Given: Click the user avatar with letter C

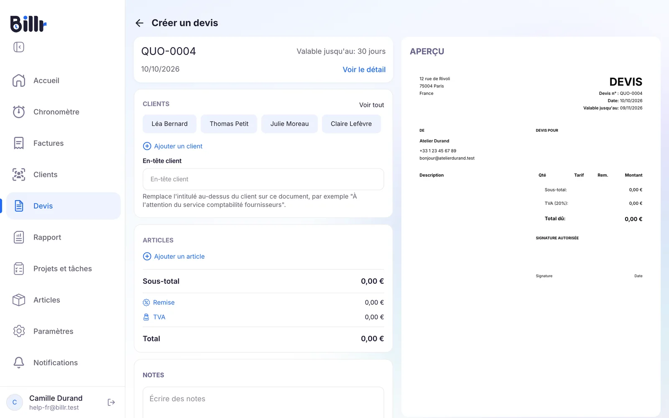Looking at the screenshot, I should (x=15, y=402).
